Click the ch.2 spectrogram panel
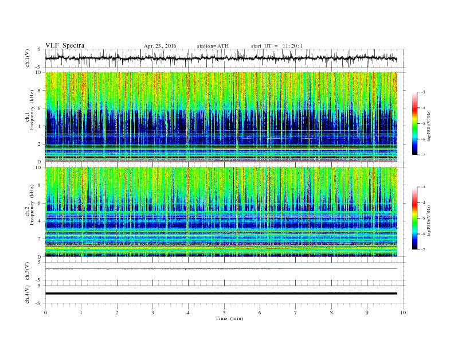The width and height of the screenshot is (454, 351). [x=221, y=212]
